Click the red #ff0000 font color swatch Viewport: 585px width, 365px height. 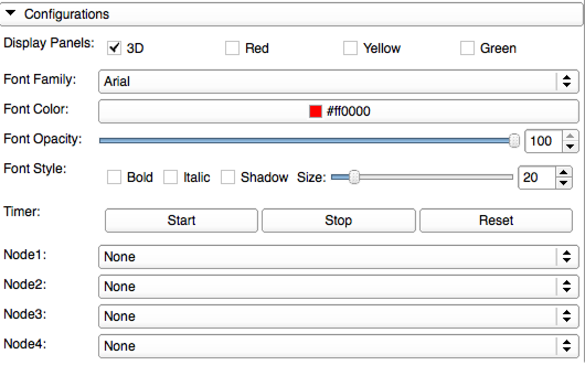point(316,112)
